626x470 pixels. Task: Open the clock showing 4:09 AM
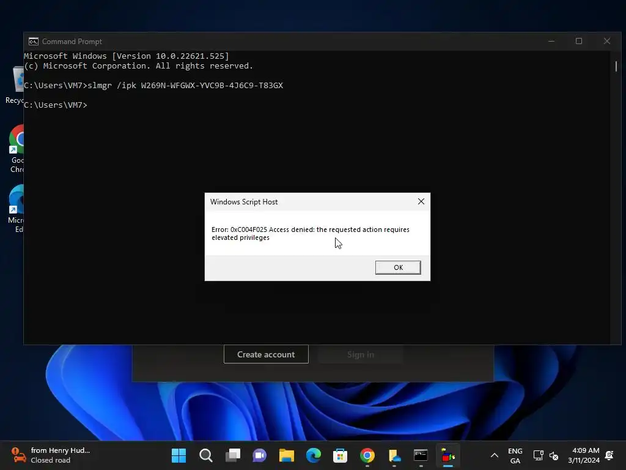pyautogui.click(x=584, y=455)
